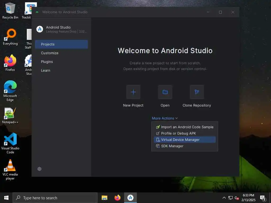Viewport: 271px width, 203px height.
Task: Open Recycle Bin on the desktop
Action: point(10,11)
